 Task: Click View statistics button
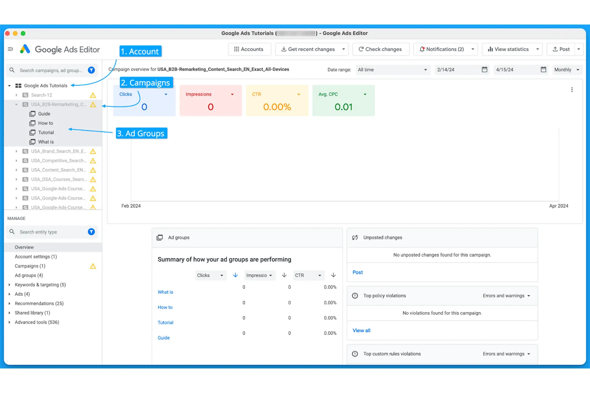(x=508, y=49)
